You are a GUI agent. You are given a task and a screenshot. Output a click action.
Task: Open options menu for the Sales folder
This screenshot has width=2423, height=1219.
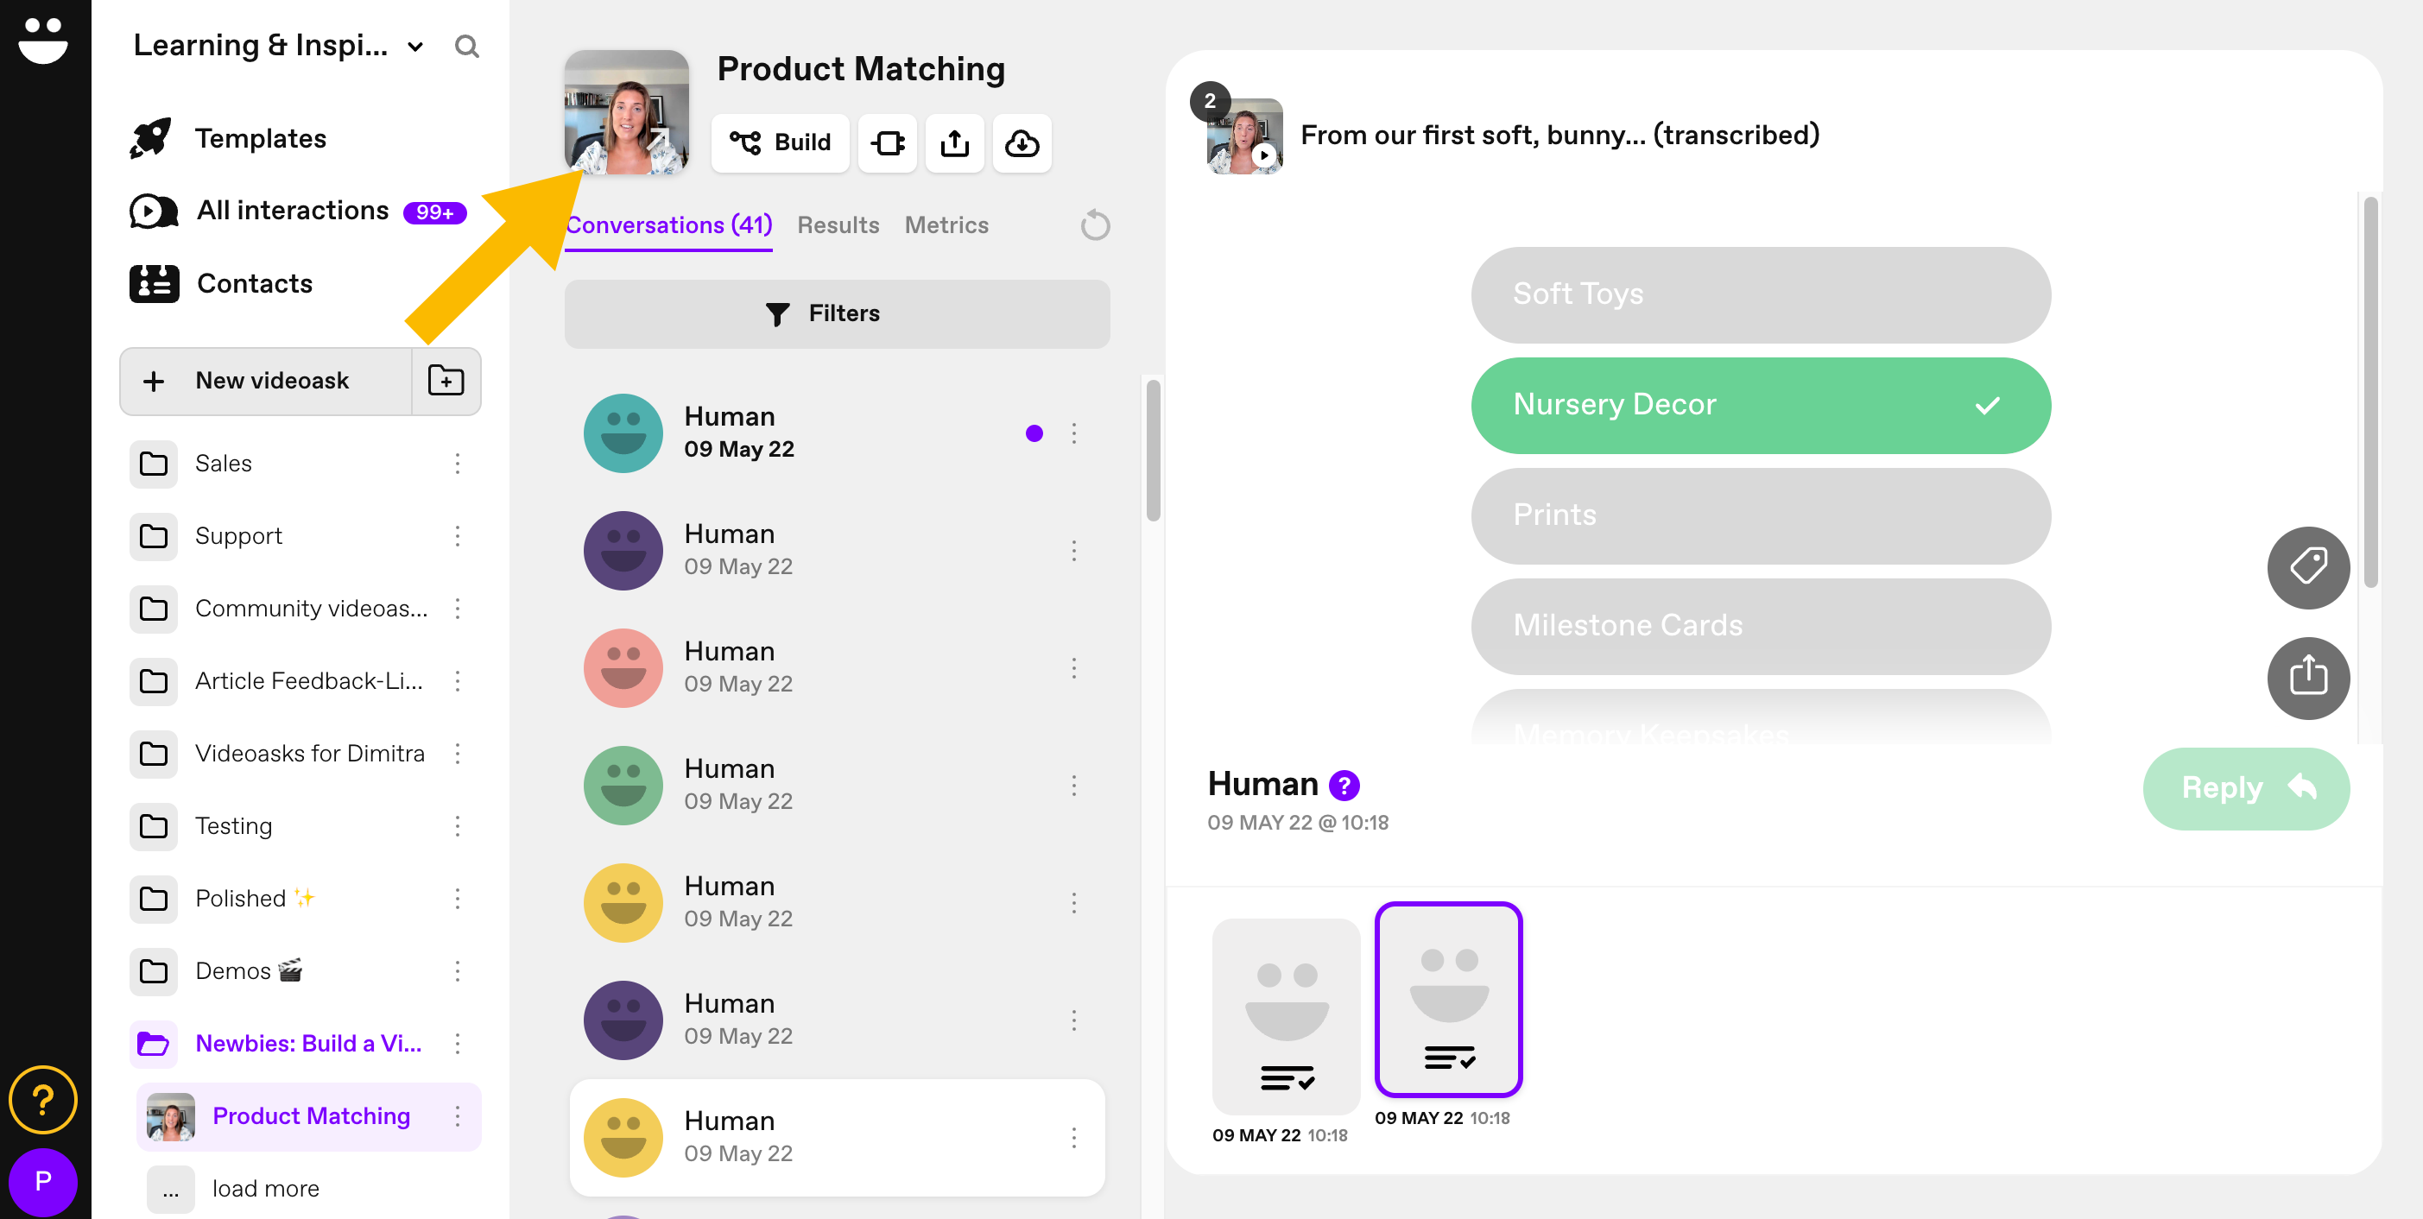pyautogui.click(x=457, y=463)
